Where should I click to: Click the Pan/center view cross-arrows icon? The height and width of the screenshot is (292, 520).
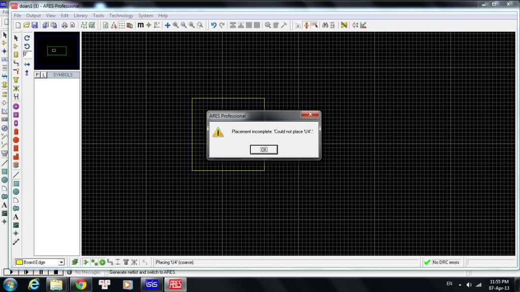(168, 25)
